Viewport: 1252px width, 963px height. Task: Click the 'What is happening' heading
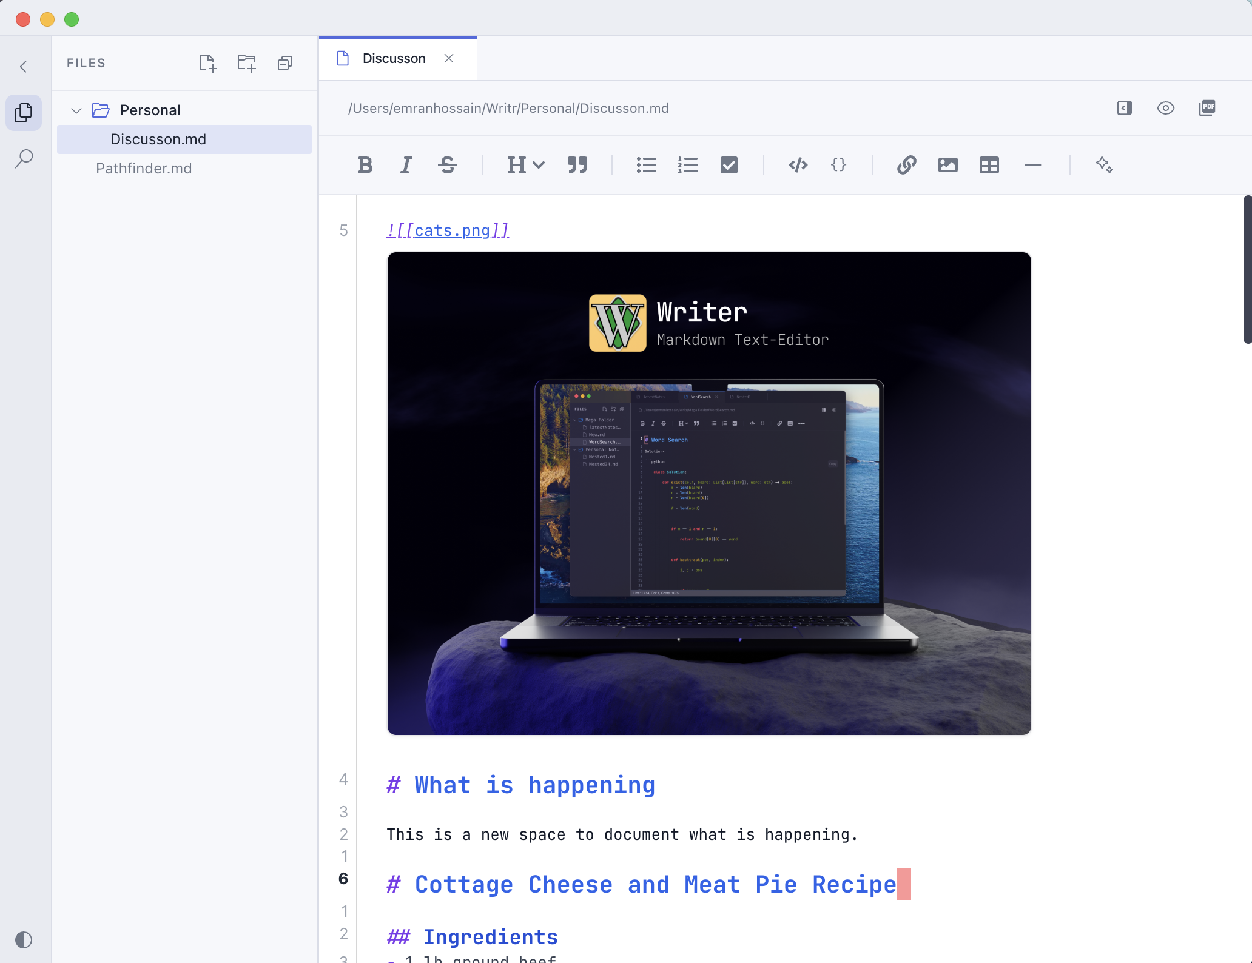[x=521, y=785]
